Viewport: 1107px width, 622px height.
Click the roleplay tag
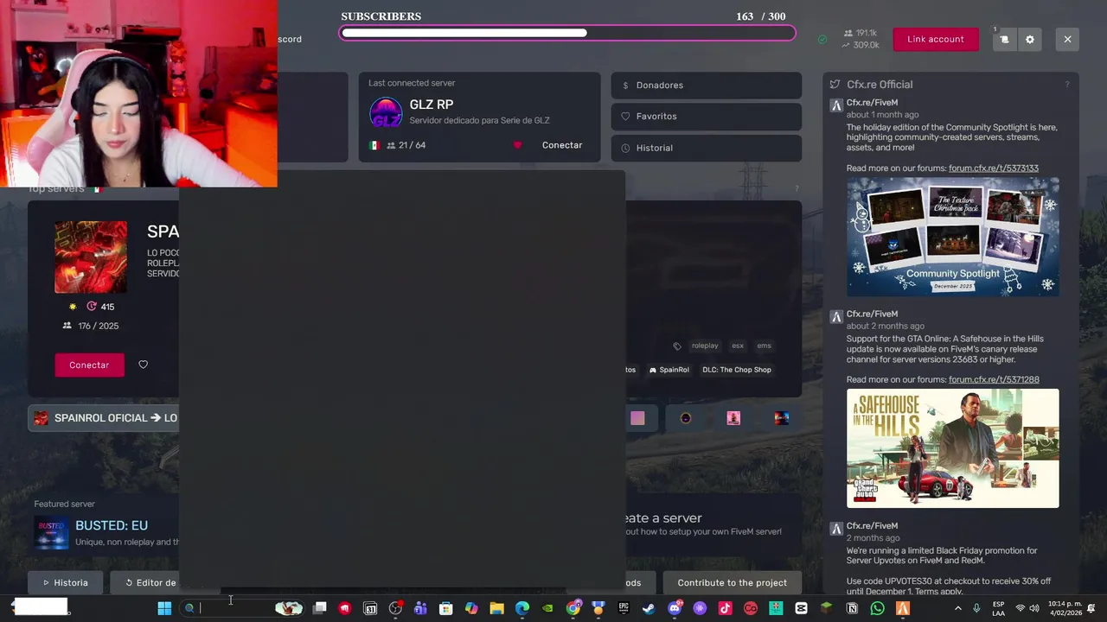(x=705, y=346)
